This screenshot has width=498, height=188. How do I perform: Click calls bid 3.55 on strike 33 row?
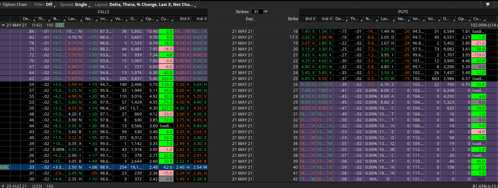pyautogui.click(x=180, y=126)
